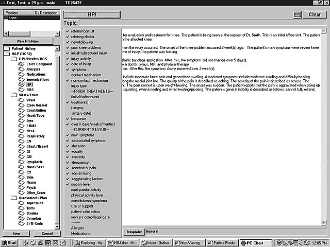
Task: Check the contact mechanism topic
Action: tap(86, 75)
